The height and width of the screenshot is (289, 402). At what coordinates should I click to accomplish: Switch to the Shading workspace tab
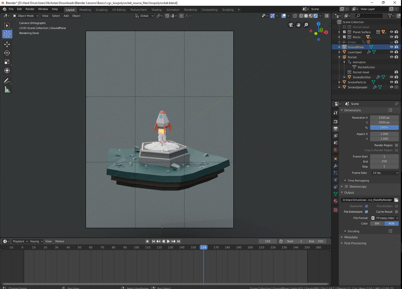pyautogui.click(x=156, y=10)
